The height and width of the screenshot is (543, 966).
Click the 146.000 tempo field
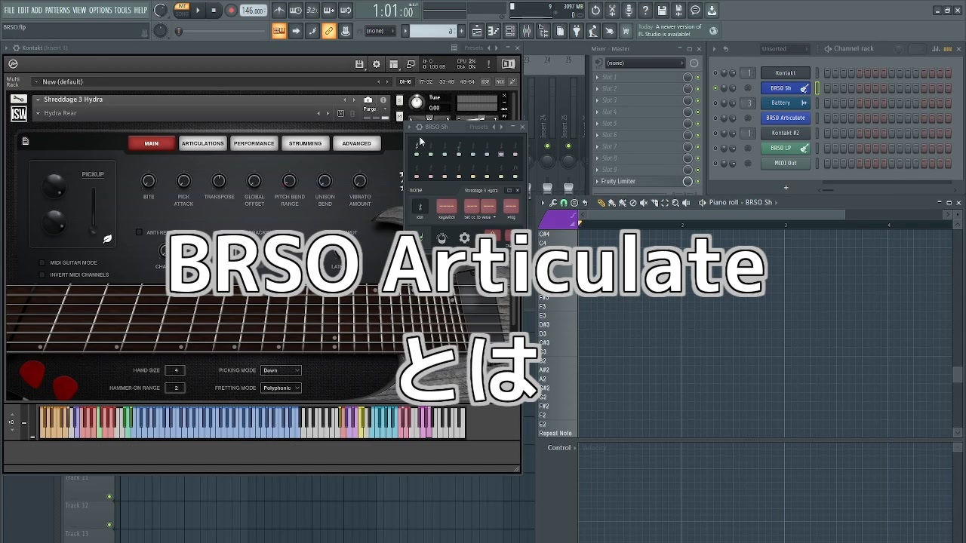[254, 11]
